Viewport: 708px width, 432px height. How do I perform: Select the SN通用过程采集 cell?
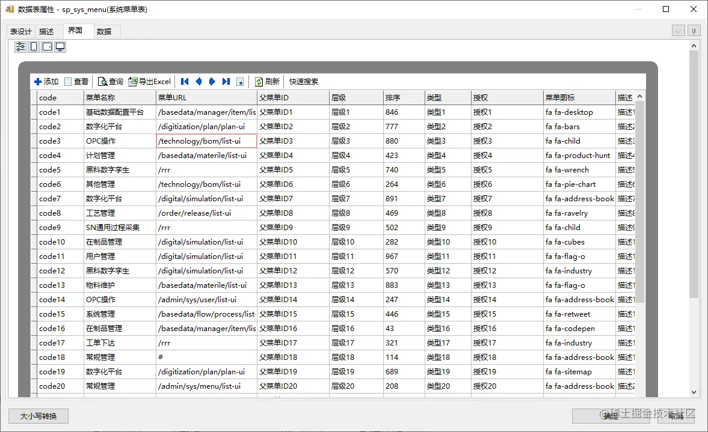120,228
